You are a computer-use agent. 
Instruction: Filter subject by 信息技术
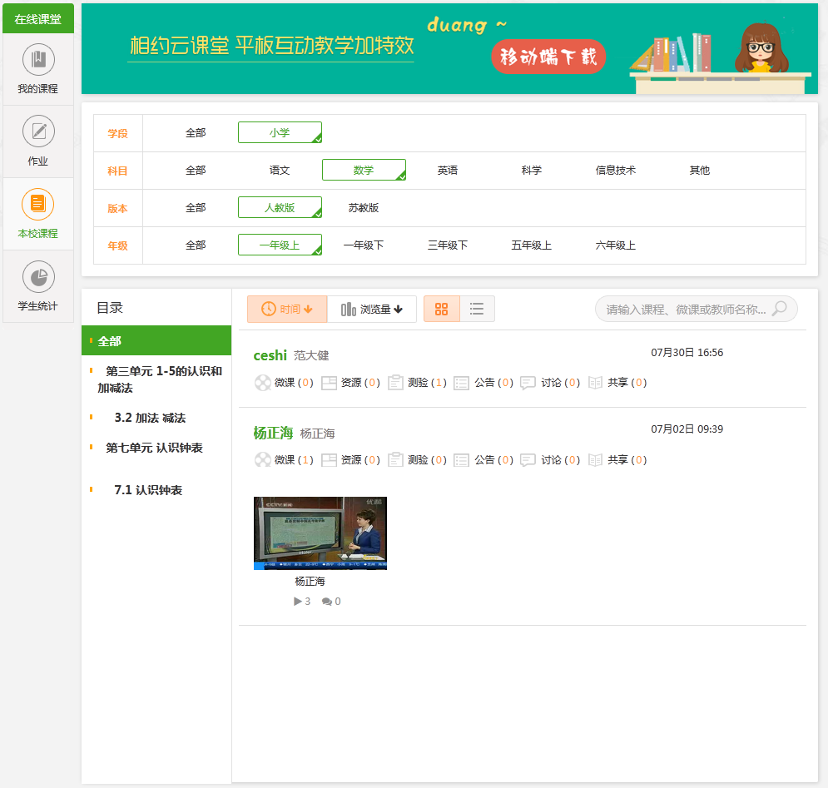615,171
